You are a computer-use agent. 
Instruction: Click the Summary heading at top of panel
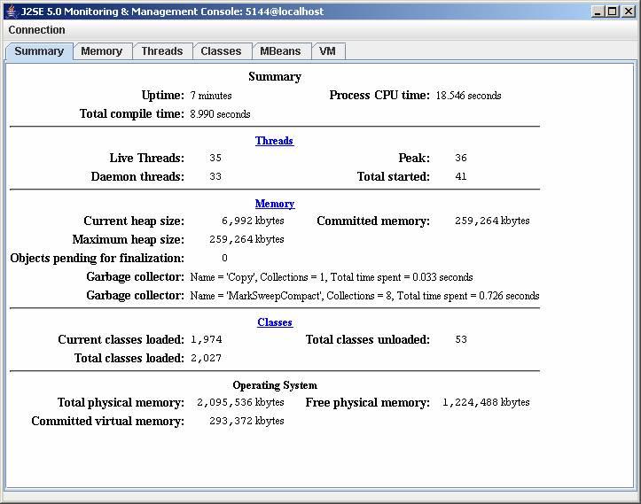point(275,77)
